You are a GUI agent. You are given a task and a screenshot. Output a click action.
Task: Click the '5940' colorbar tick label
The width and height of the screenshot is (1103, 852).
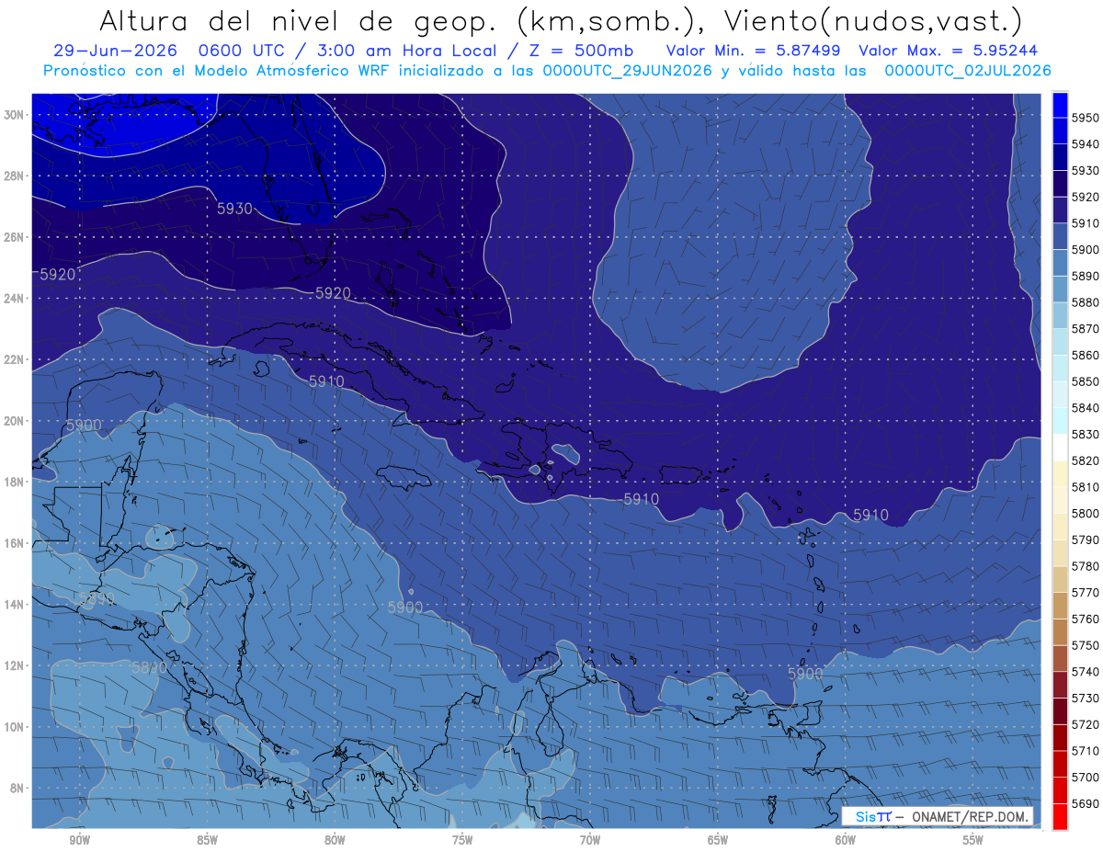click(x=1086, y=144)
